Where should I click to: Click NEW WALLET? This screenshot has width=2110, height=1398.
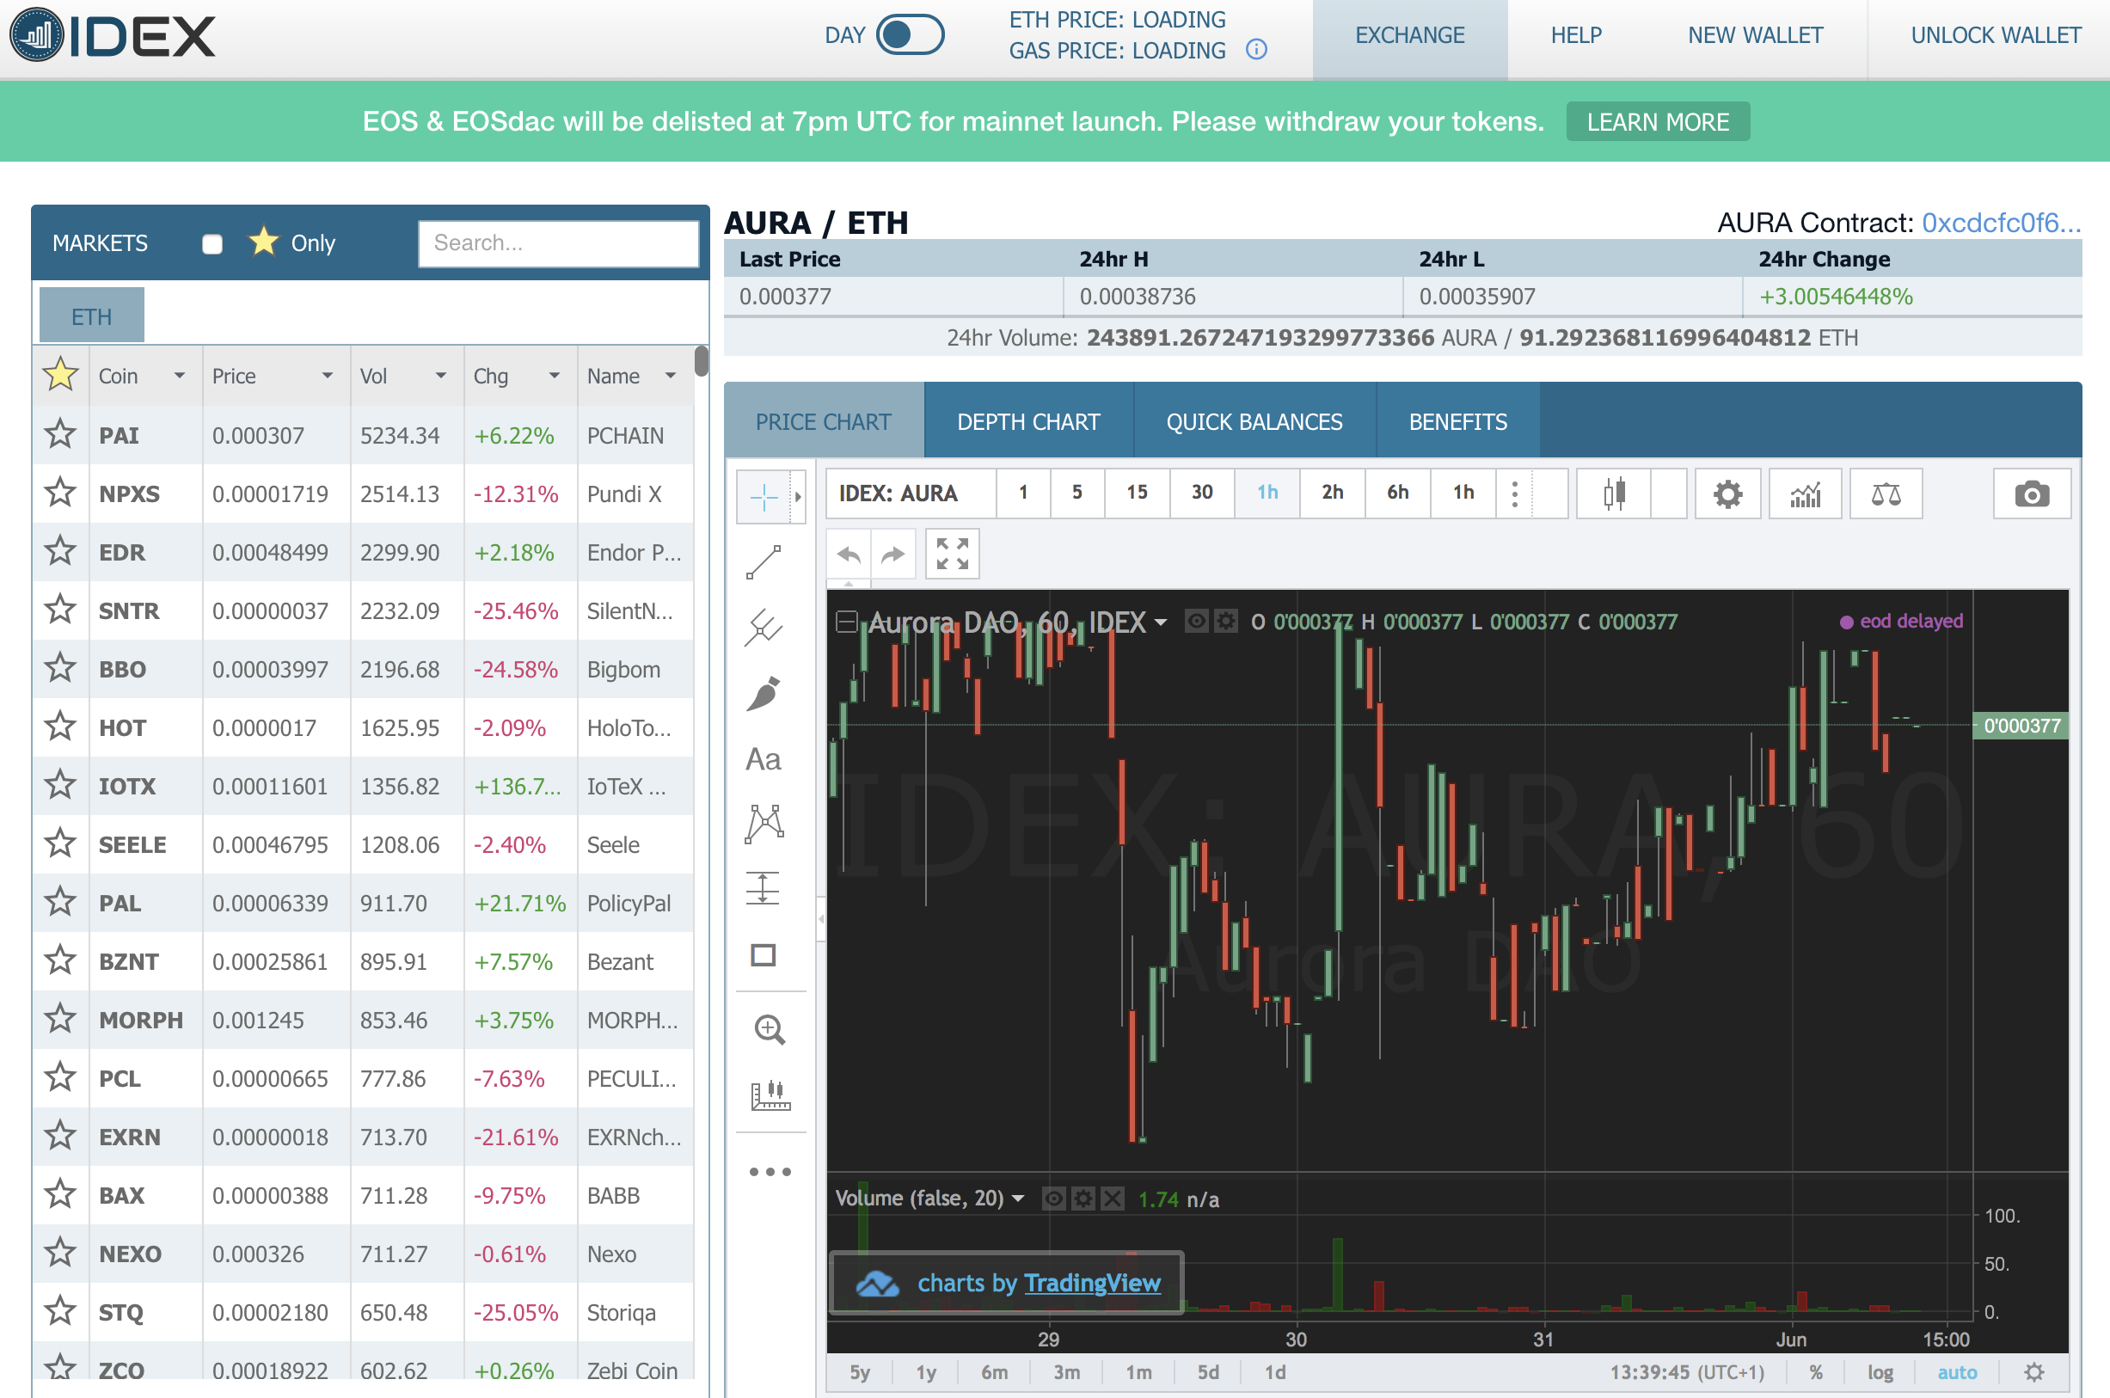coord(1754,35)
